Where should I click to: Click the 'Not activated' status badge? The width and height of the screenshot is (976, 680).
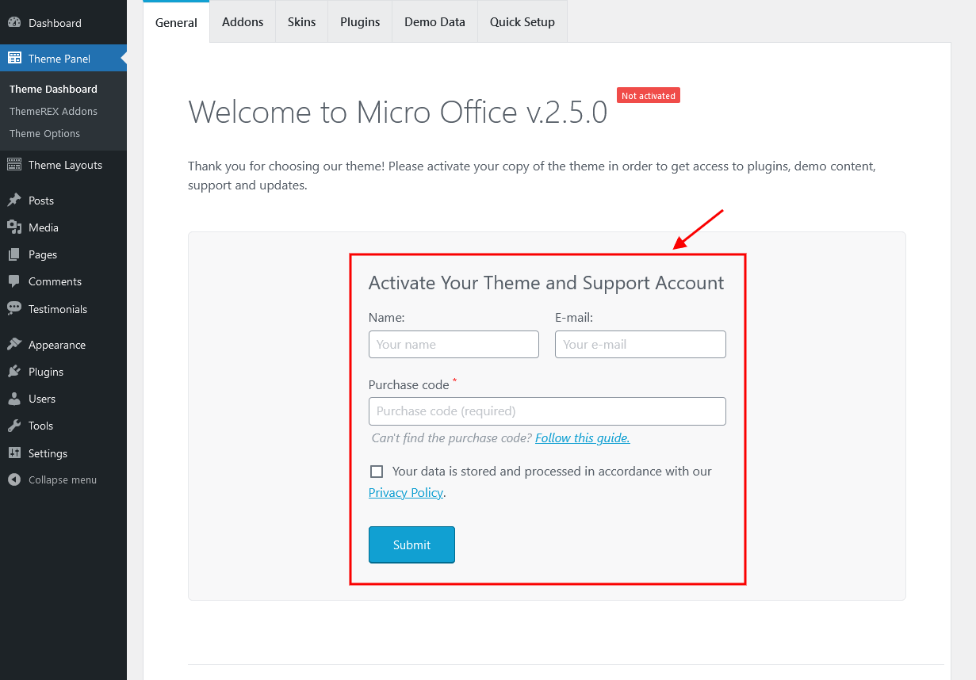click(x=649, y=96)
